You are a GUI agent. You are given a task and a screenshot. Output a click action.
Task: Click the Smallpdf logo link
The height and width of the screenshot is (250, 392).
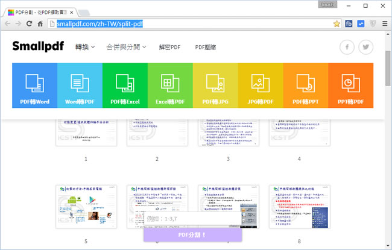(x=37, y=47)
